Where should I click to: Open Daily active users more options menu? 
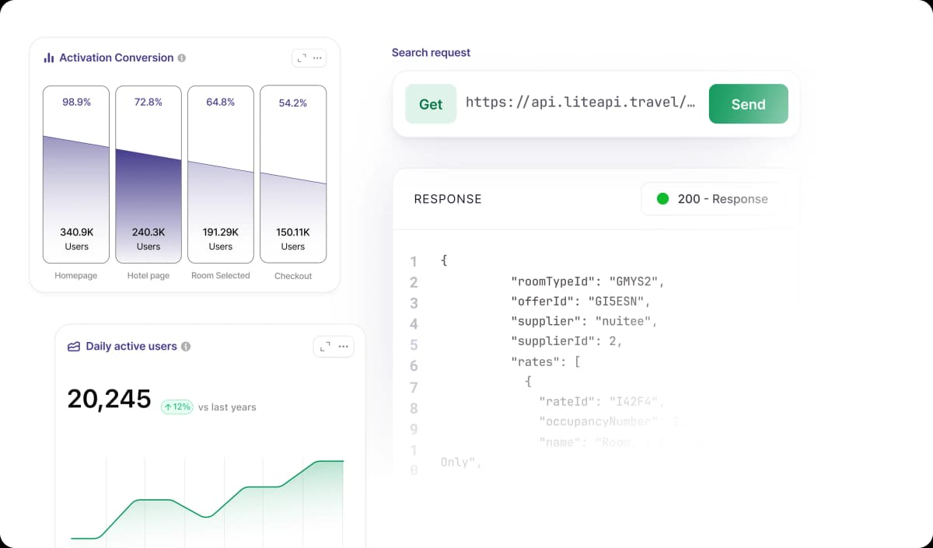coord(343,347)
